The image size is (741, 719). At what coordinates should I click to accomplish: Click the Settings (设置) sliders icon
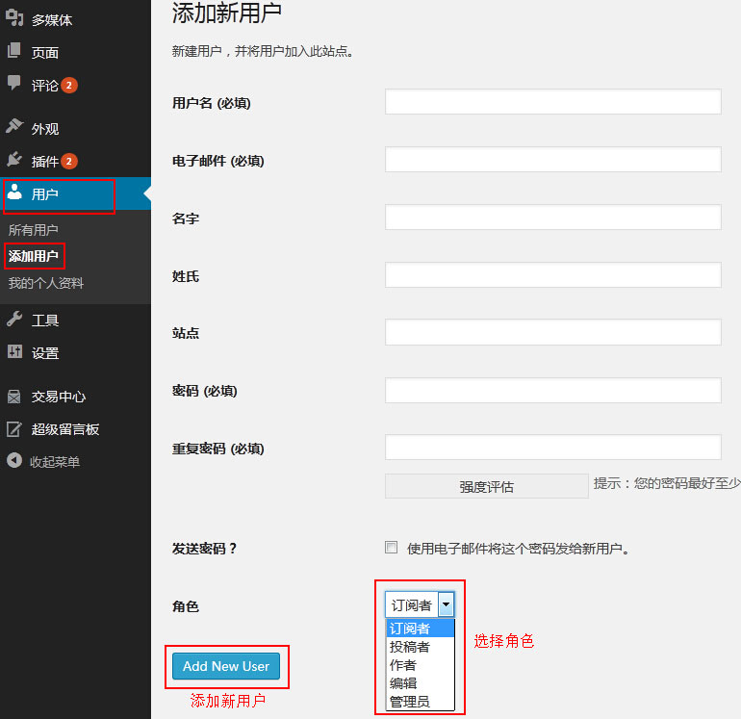(x=14, y=352)
